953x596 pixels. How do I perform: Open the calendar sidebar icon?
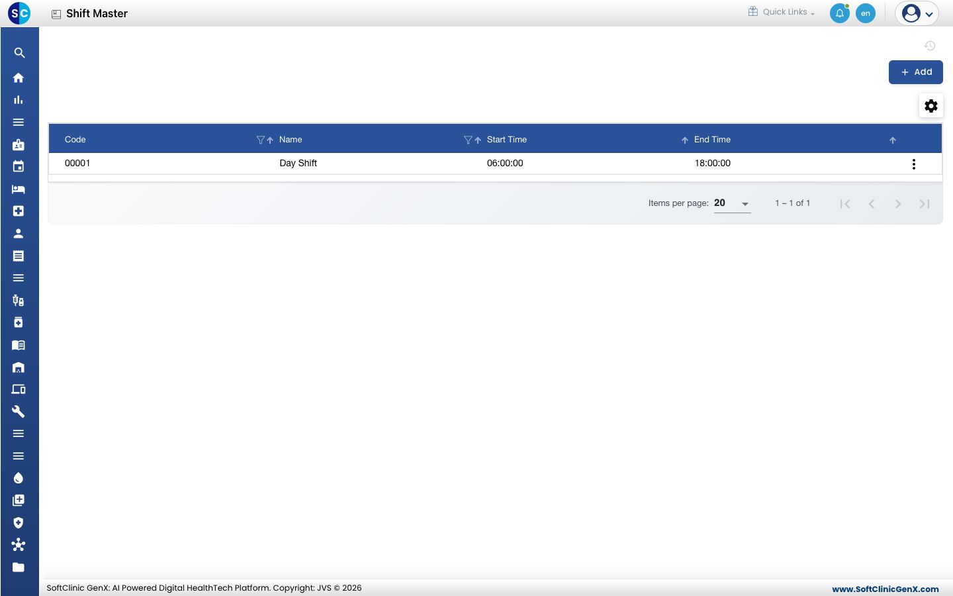click(19, 167)
